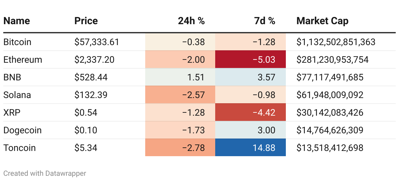This screenshot has height=181, width=399.
Task: Select the Toncoin name cell
Action: pyautogui.click(x=20, y=148)
